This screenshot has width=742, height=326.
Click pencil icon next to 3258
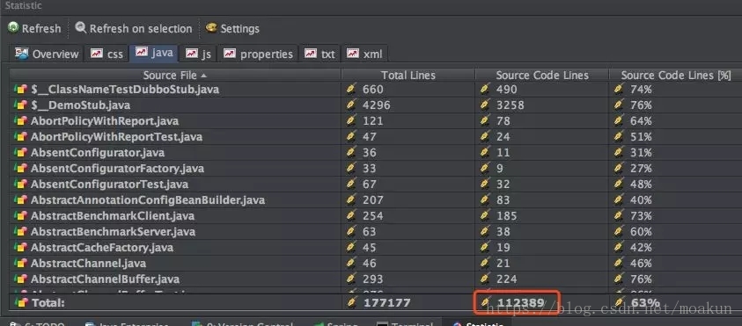tap(485, 105)
